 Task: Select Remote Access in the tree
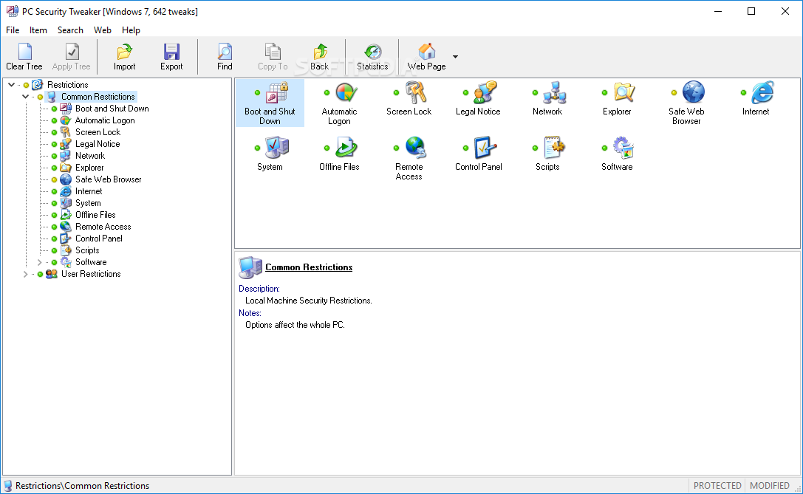[103, 227]
